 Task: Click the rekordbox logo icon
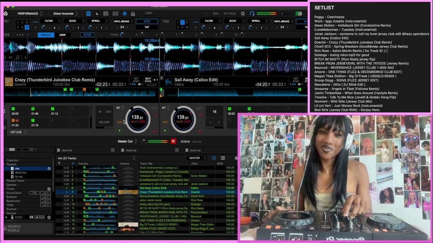6,13
